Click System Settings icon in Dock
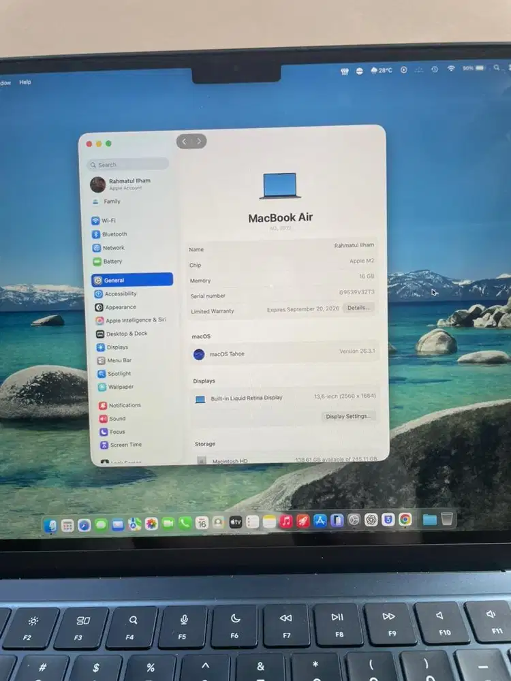The width and height of the screenshot is (511, 681). 354,520
